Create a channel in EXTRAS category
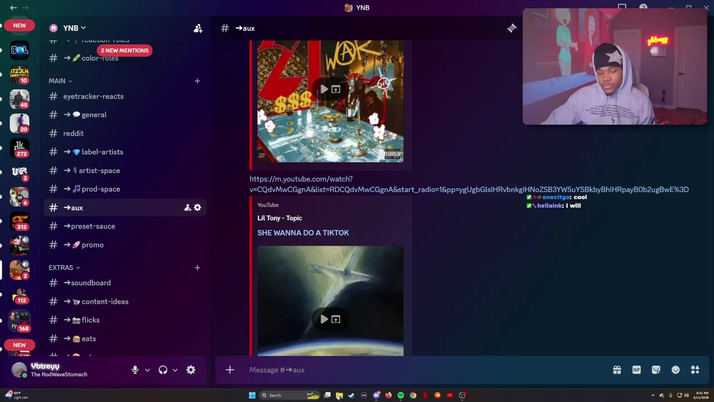Viewport: 714px width, 402px height. point(197,267)
